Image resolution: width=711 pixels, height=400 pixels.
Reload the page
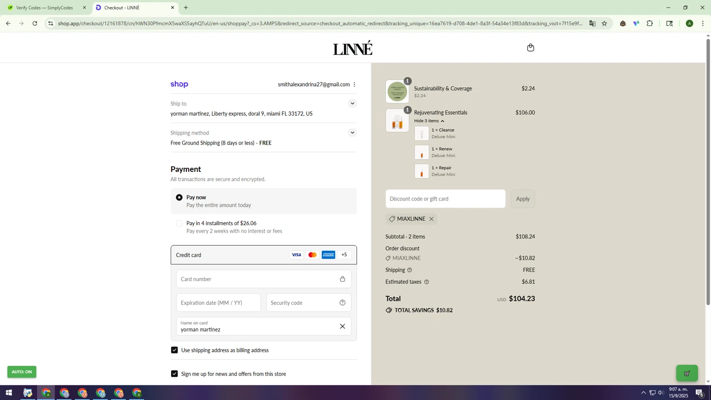[x=35, y=23]
